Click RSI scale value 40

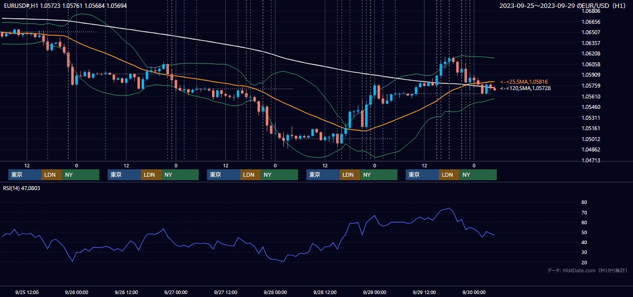pyautogui.click(x=584, y=242)
